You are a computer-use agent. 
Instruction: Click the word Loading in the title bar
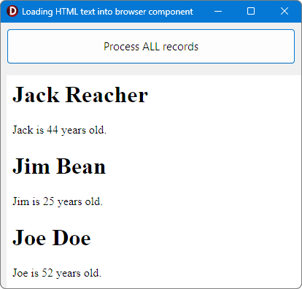(x=37, y=12)
